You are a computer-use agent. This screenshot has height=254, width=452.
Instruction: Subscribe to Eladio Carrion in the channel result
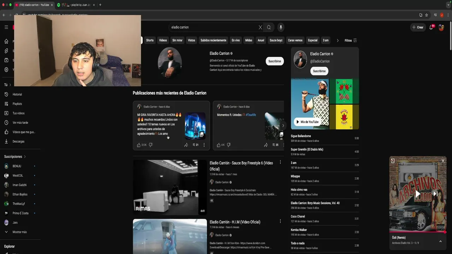point(274,61)
